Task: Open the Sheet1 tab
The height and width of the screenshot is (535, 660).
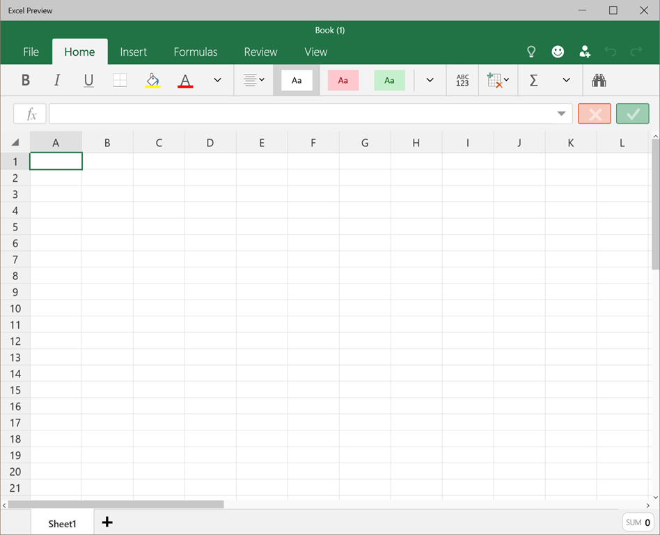Action: (x=62, y=524)
